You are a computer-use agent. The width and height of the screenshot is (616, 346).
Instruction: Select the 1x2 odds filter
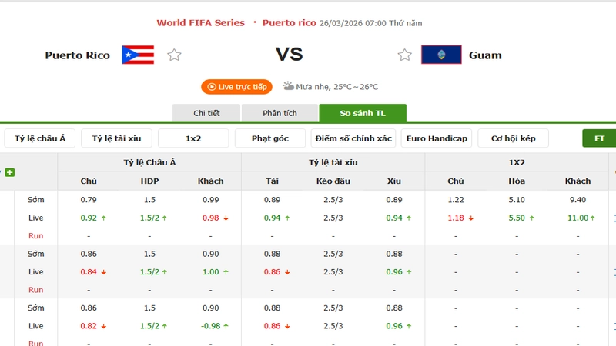pos(193,138)
